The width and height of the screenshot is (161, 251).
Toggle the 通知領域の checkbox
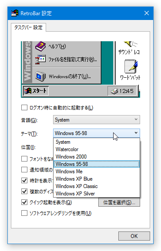[x=24, y=169]
